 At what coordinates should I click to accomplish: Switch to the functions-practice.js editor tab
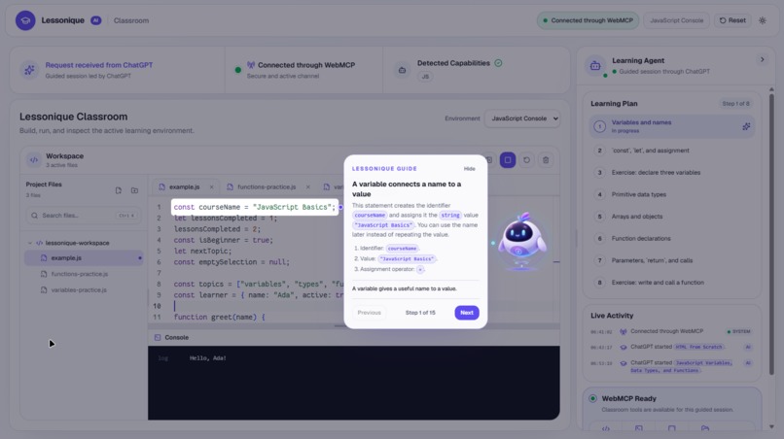coord(266,186)
